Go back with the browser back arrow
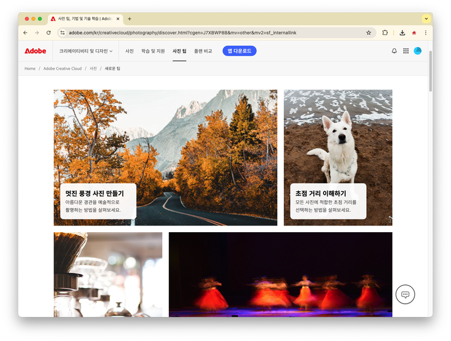 click(25, 33)
